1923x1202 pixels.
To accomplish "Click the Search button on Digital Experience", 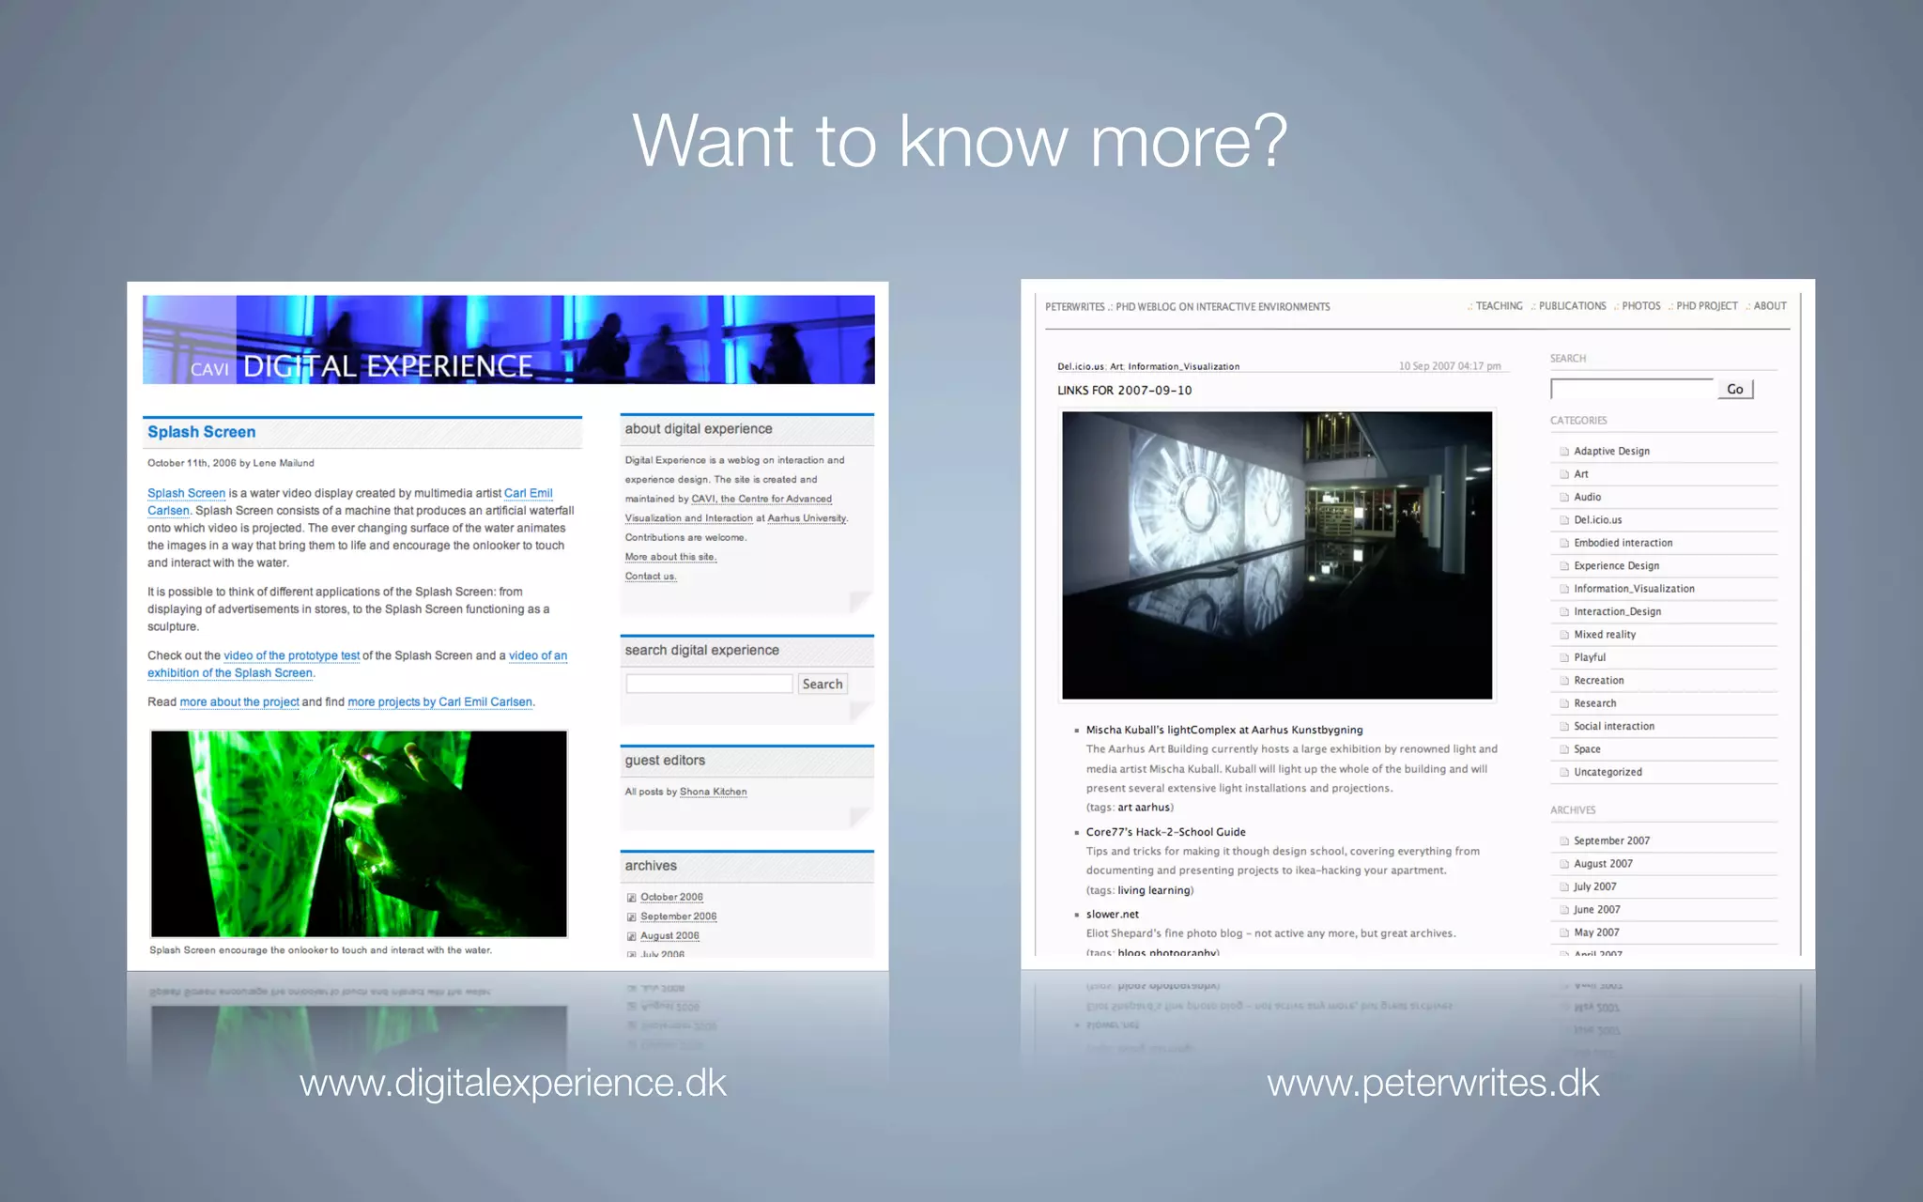I will click(x=823, y=684).
